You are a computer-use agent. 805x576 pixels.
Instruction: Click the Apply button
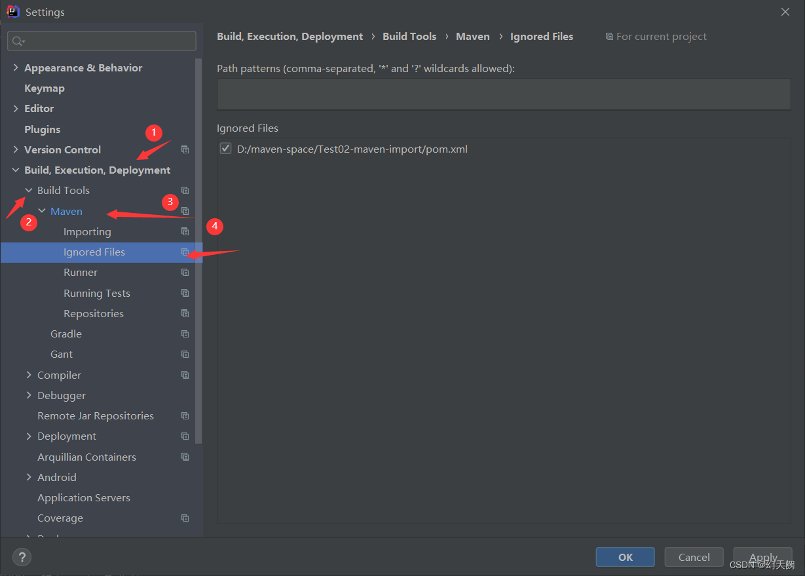(x=763, y=557)
